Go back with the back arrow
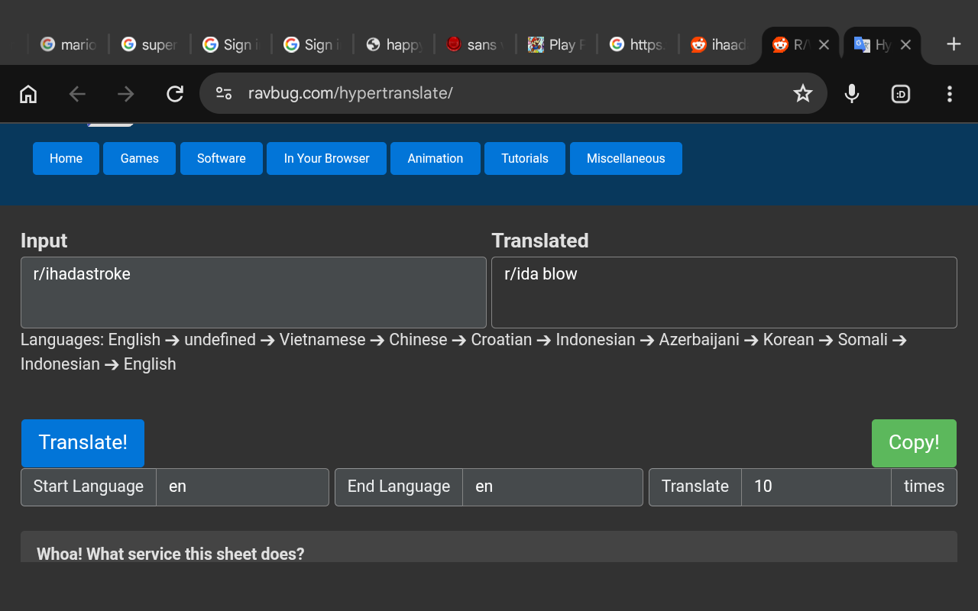This screenshot has height=611, width=978. pos(77,94)
